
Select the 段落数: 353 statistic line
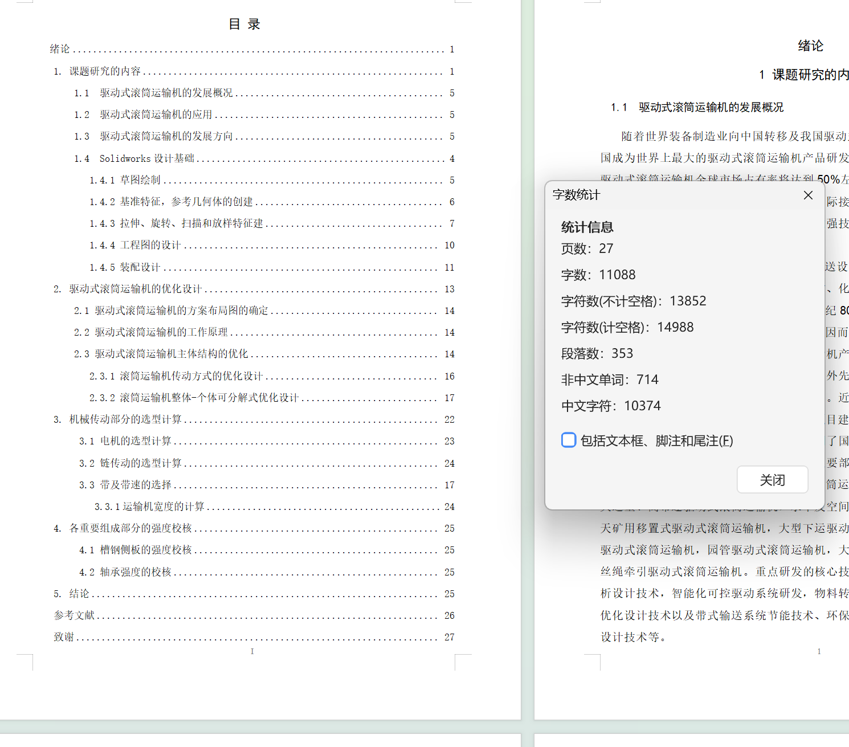coord(597,353)
